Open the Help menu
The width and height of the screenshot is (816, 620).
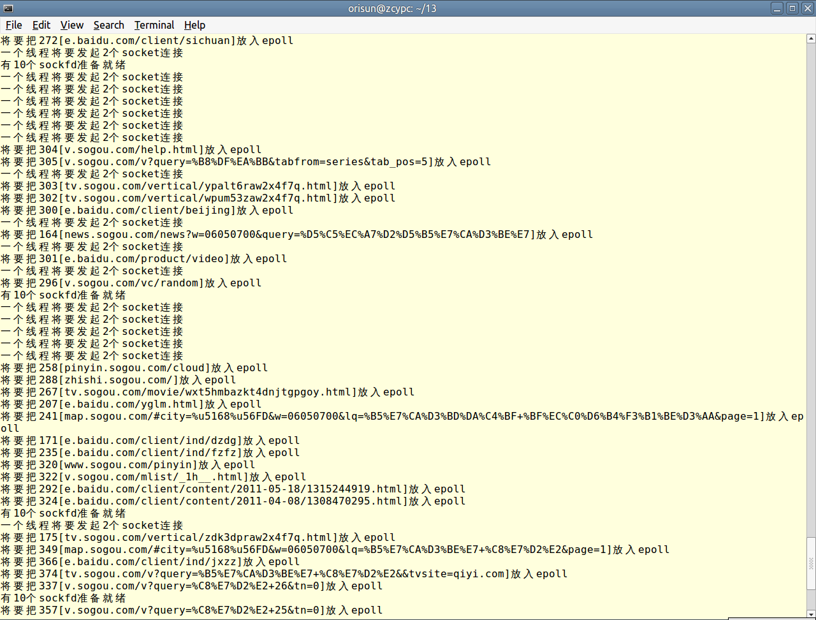pos(194,25)
